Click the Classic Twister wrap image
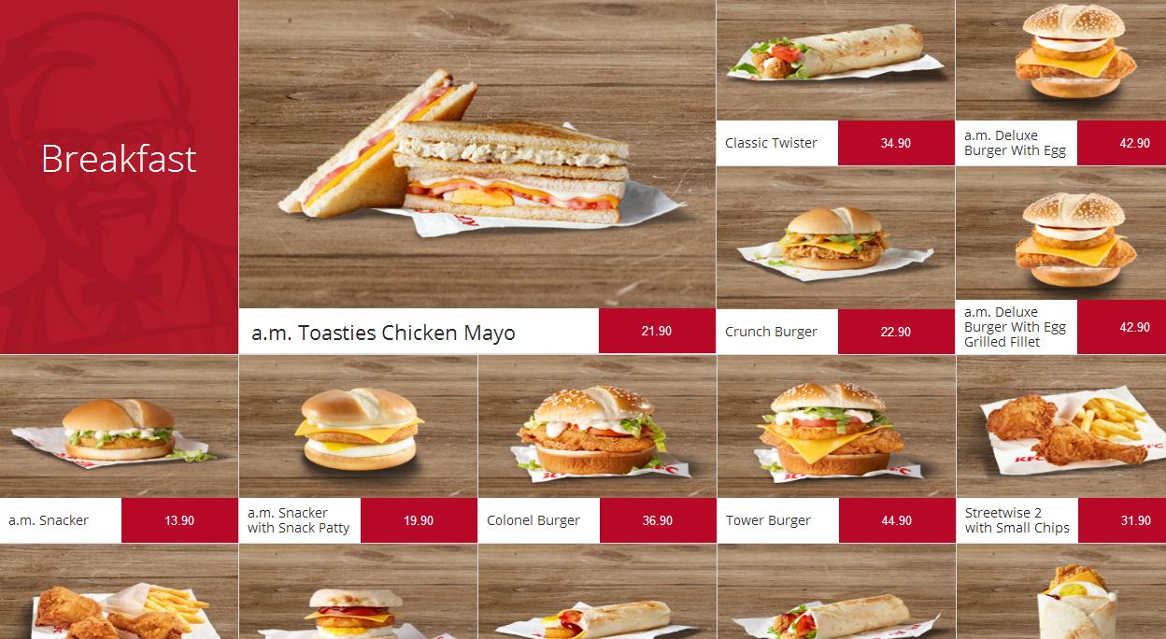 835,60
